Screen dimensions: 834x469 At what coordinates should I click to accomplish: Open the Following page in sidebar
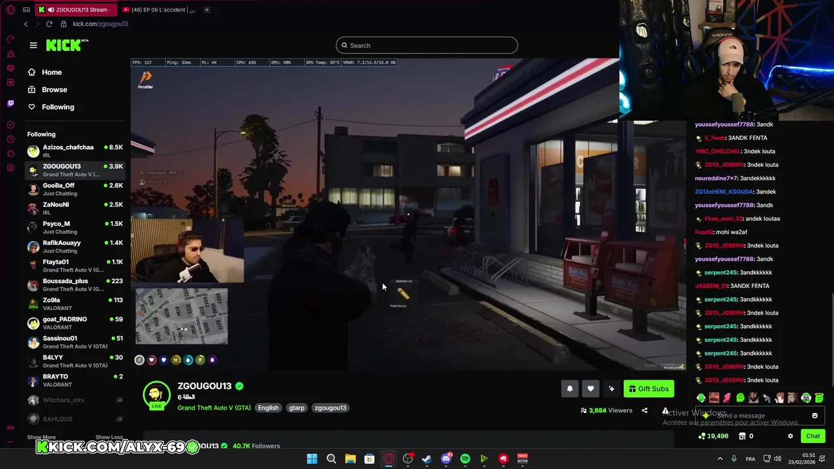pos(51,107)
